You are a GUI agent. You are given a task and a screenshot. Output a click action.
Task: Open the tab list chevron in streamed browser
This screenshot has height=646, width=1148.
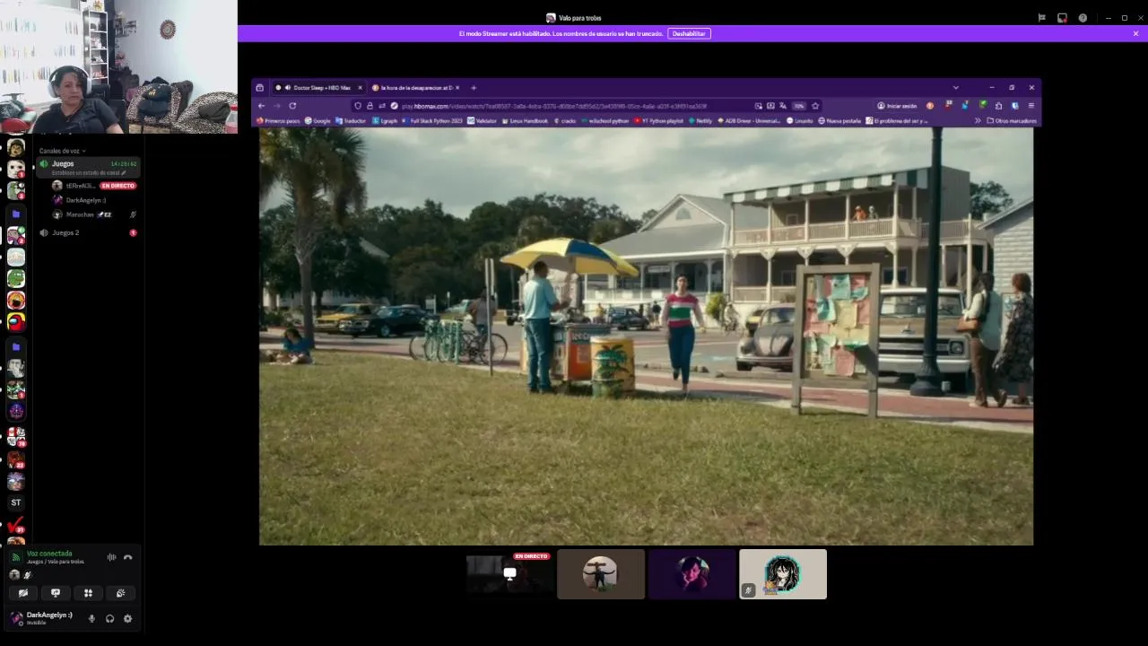click(955, 88)
